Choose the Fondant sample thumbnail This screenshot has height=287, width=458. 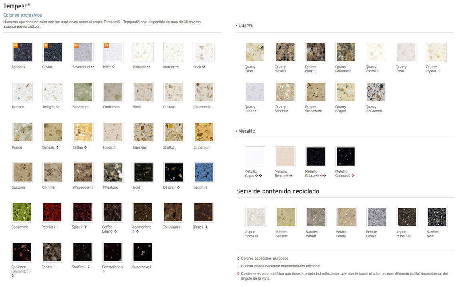[x=113, y=132]
